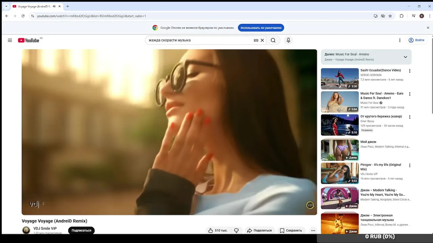Open more actions under the video
433x243 pixels.
[313, 231]
